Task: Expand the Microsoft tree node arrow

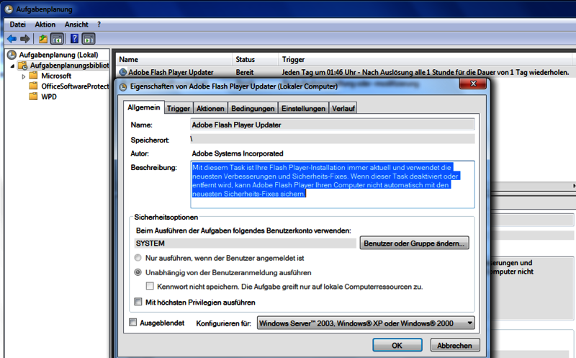Action: [24, 76]
